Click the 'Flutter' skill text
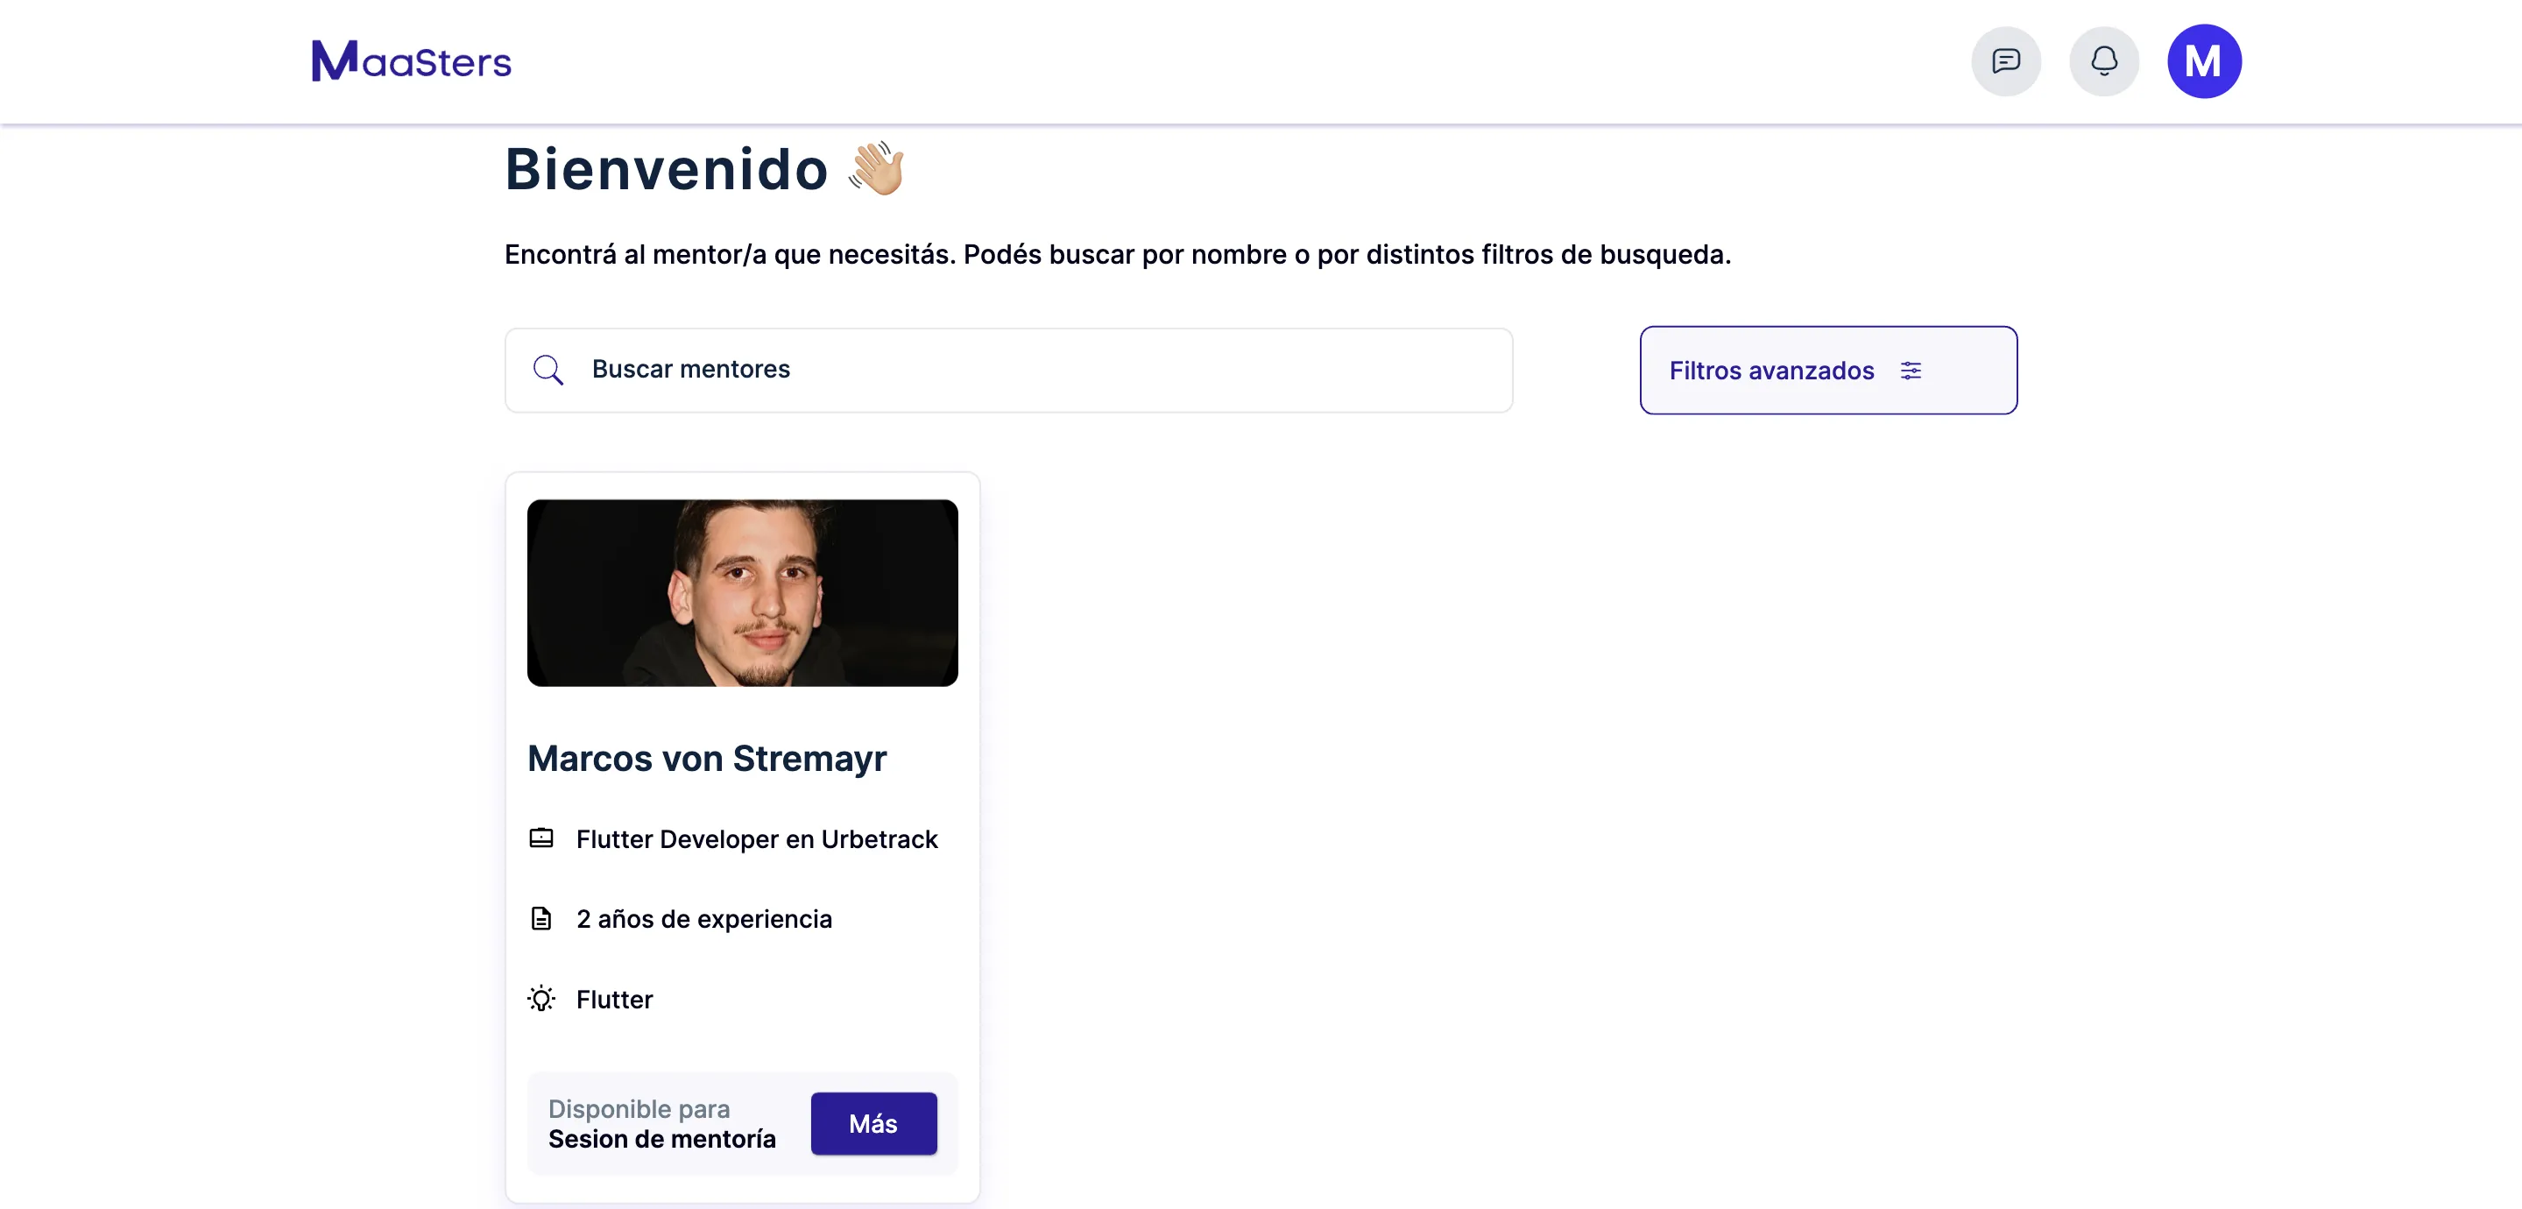Viewport: 2522px width, 1209px height. [x=614, y=1000]
